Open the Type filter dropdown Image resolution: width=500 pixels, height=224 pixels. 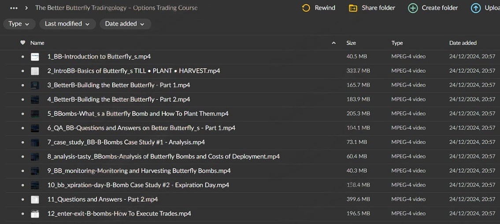point(19,24)
